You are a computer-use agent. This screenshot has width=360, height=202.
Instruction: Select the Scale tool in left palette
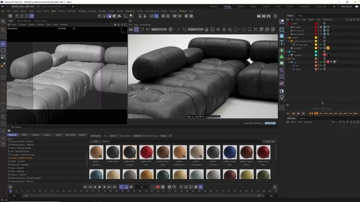(x=3, y=57)
